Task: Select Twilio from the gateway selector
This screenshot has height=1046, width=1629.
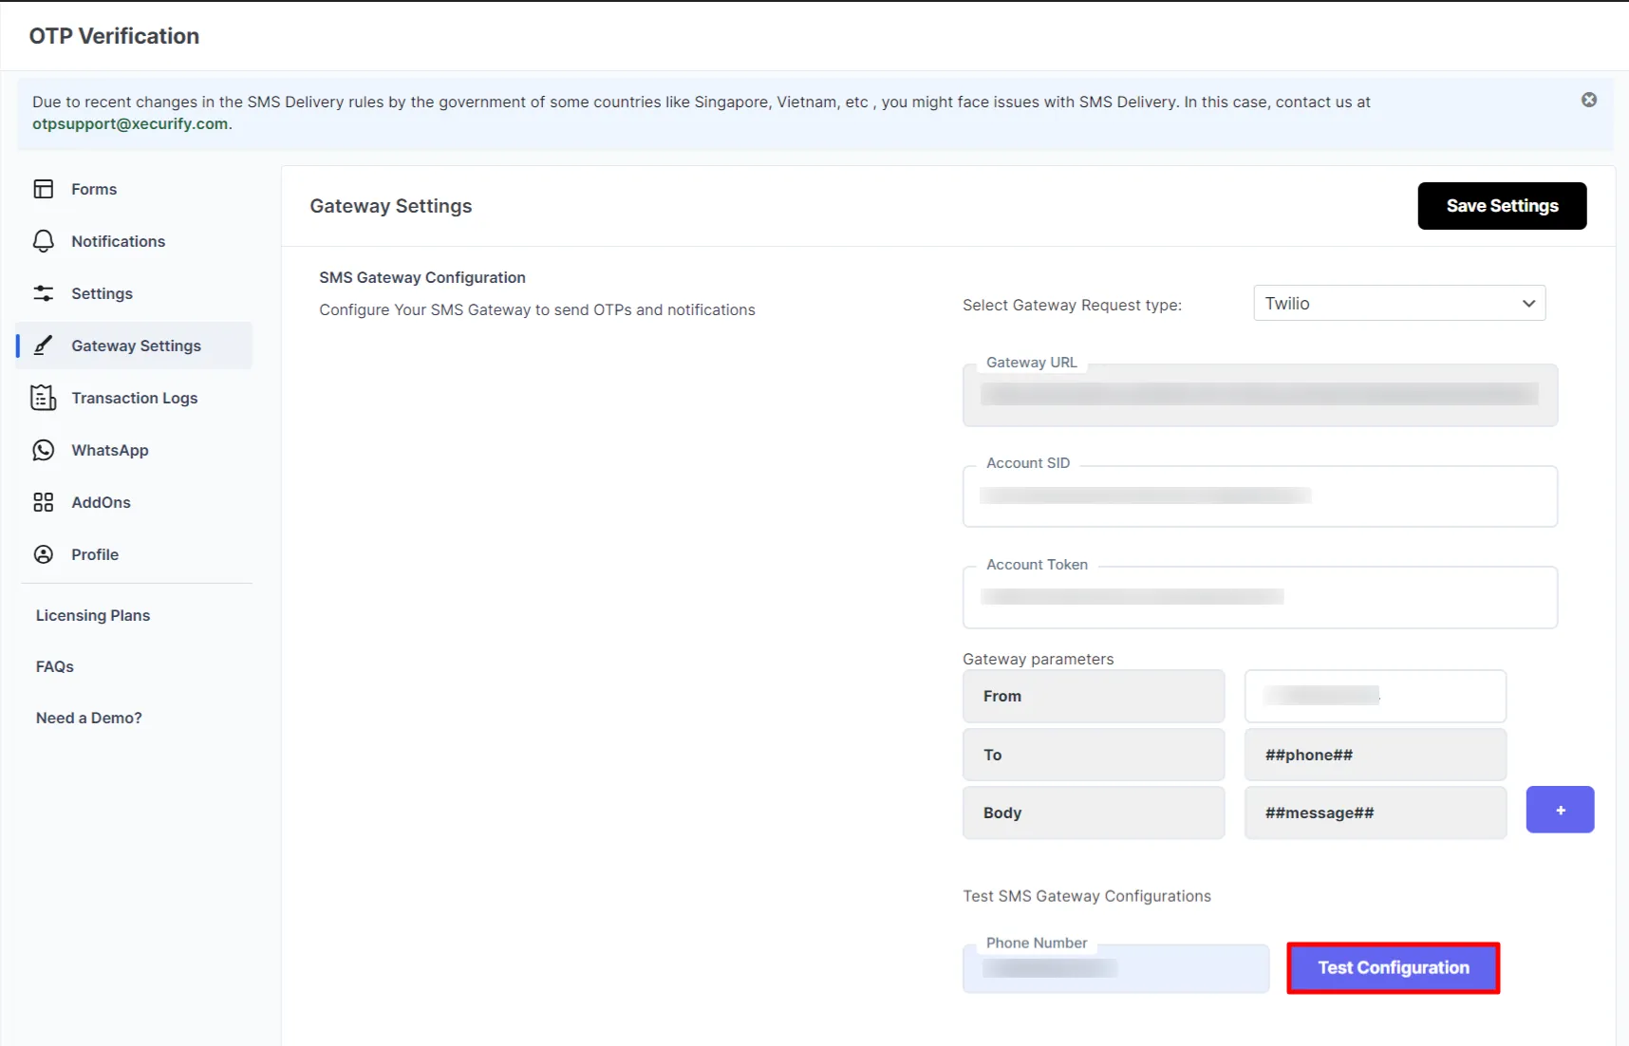Action: [1398, 303]
